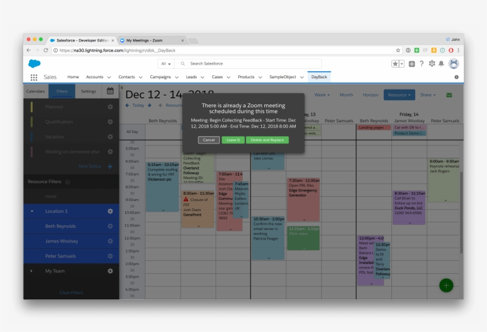This screenshot has width=487, height=332.
Task: Toggle the Vacation status filter
Action: (71, 136)
